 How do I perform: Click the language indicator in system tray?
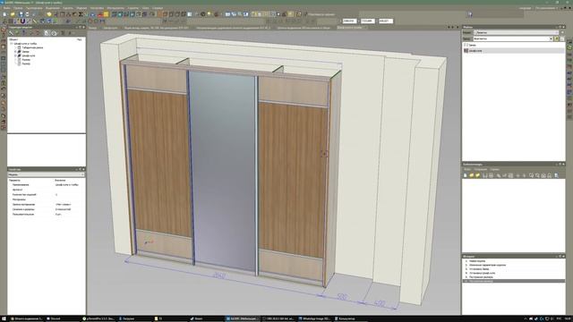pyautogui.click(x=559, y=318)
